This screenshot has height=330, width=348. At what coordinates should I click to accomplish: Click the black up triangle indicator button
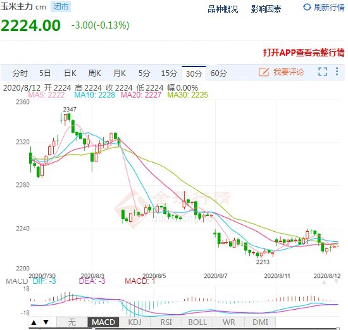(x=34, y=322)
